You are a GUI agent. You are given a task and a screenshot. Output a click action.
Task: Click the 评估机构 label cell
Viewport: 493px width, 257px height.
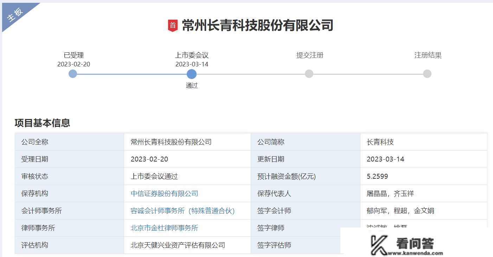(x=70, y=245)
